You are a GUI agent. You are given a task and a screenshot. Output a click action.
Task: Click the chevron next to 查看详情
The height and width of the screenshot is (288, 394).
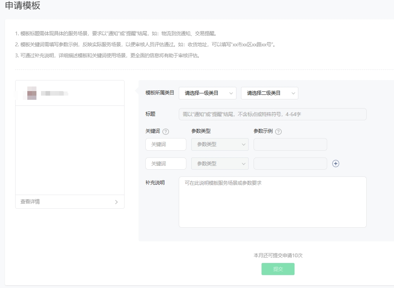click(x=117, y=201)
